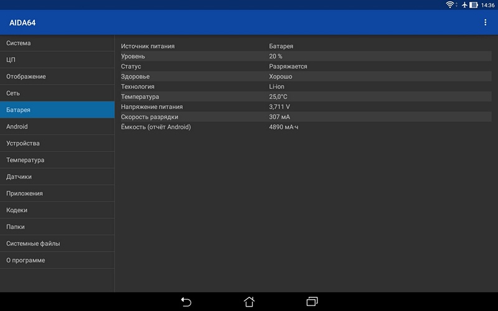The height and width of the screenshot is (311, 498).
Task: Open the Android sidebar section
Action: tap(57, 127)
